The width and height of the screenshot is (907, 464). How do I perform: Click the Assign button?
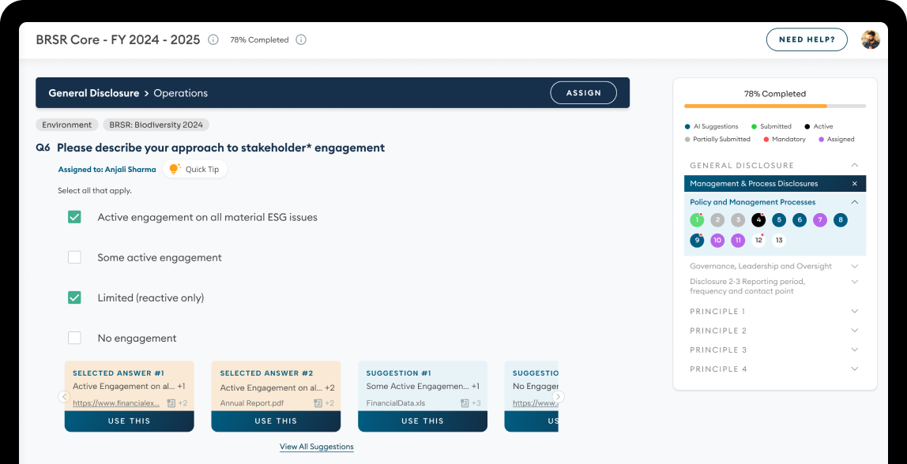(x=583, y=92)
